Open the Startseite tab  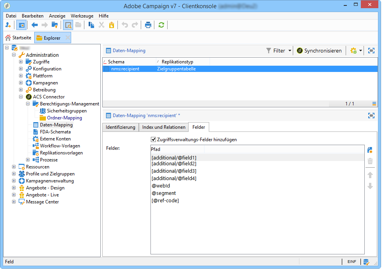tap(18, 38)
